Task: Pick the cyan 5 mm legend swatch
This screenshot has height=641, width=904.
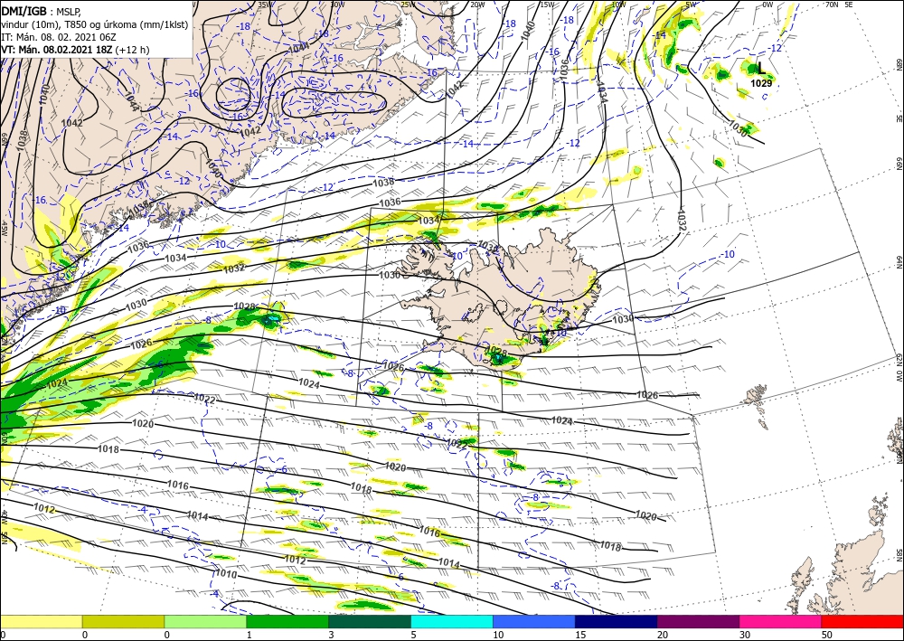Action: pos(452,621)
